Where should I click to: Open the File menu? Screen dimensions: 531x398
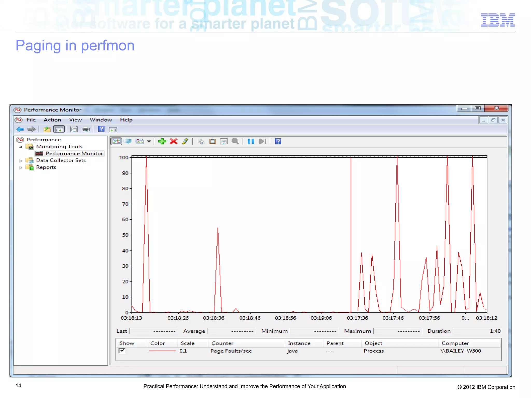[x=31, y=120]
